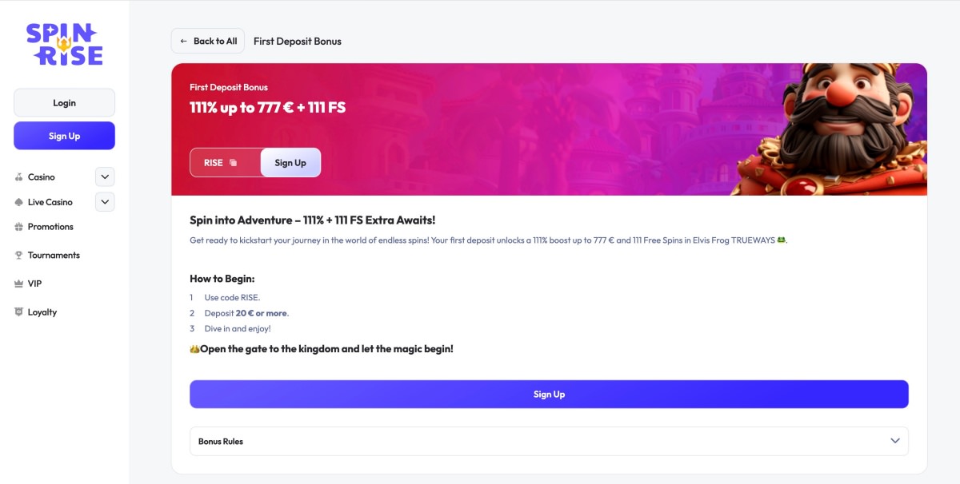The width and height of the screenshot is (960, 484).
Task: Open the Promotions menu item
Action: pos(50,227)
